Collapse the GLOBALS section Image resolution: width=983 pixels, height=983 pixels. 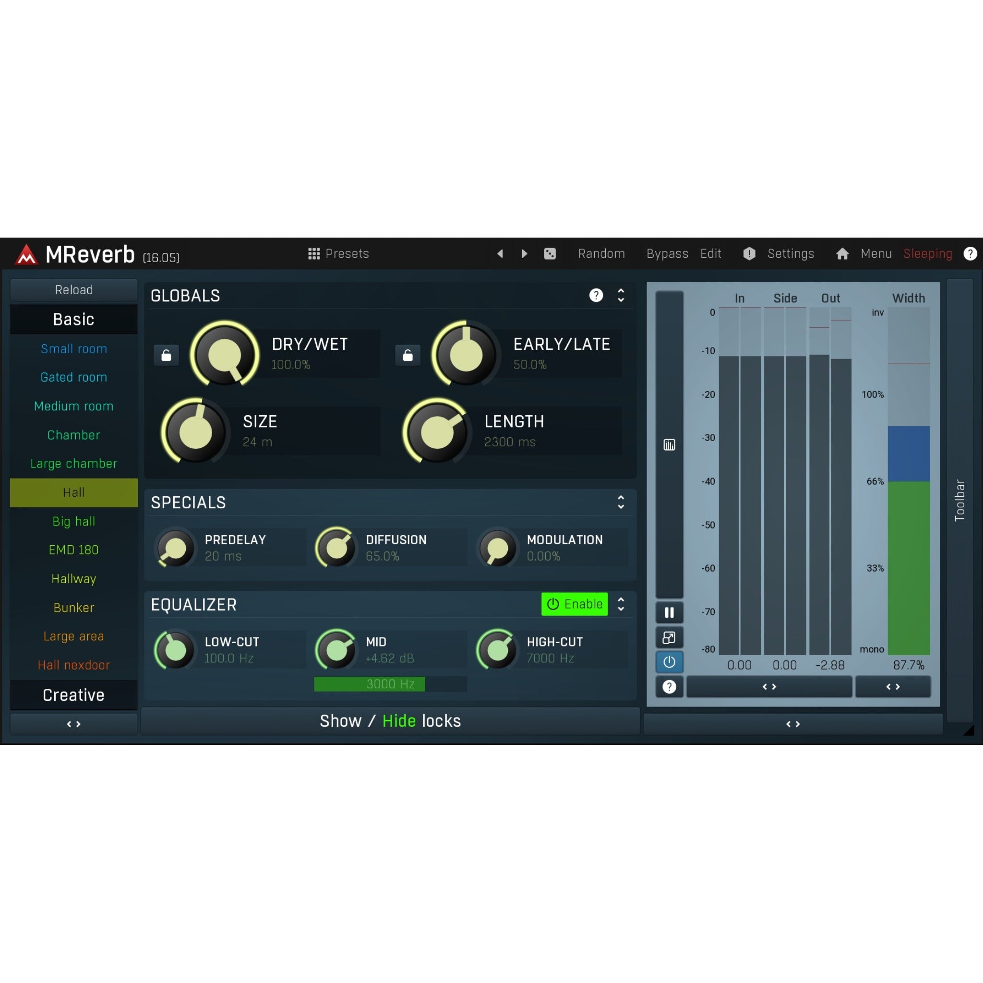tap(621, 296)
